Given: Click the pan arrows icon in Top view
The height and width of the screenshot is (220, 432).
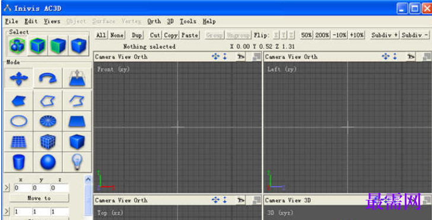Looking at the screenshot, I should click(x=215, y=200).
